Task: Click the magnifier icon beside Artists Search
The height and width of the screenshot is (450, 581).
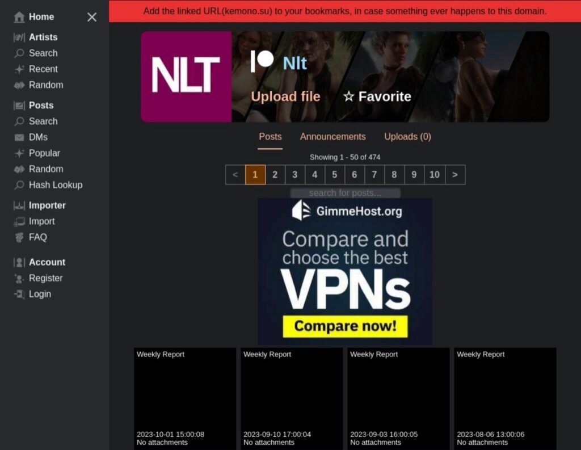Action: pos(19,53)
